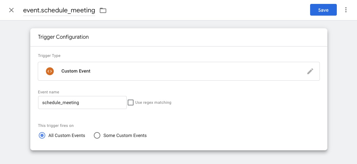Click the "Use regex matching" label text
Image resolution: width=357 pixels, height=164 pixels.
point(153,102)
